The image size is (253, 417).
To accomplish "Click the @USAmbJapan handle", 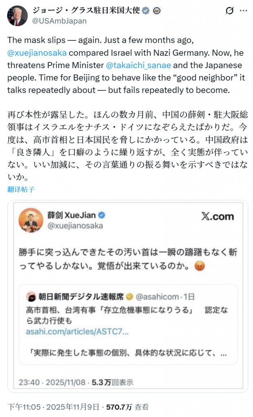I will pyautogui.click(x=59, y=21).
